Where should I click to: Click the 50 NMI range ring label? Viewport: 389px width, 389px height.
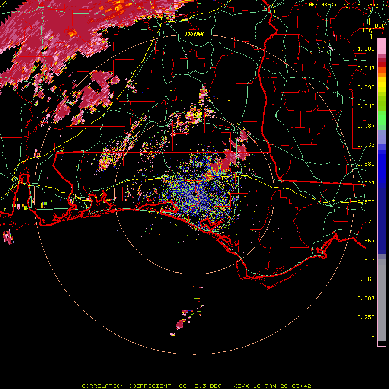tap(194, 115)
